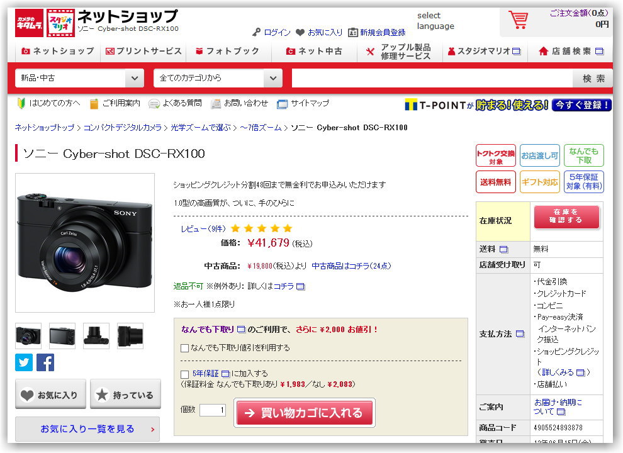Click the Kitamura camera logo

pos(29,23)
